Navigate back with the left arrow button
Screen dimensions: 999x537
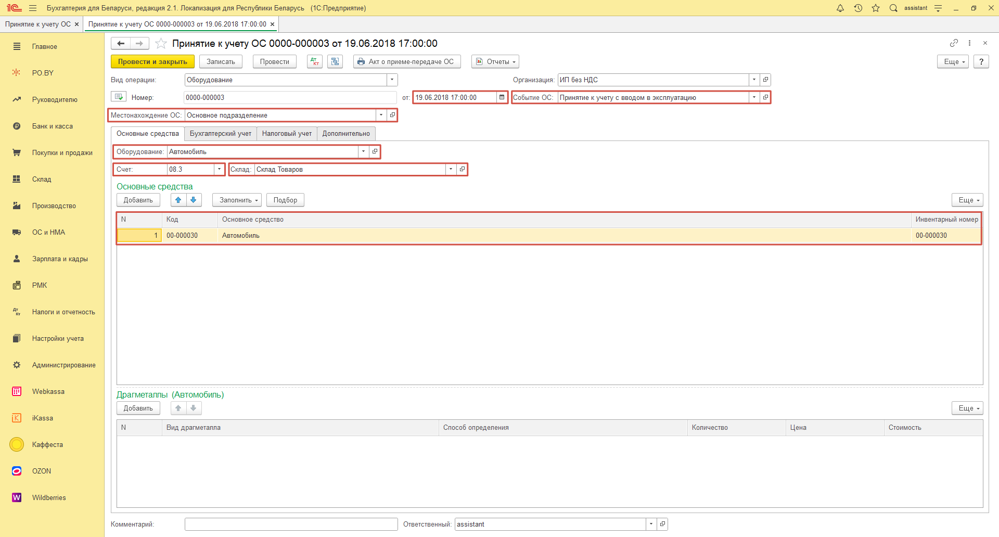pos(121,44)
